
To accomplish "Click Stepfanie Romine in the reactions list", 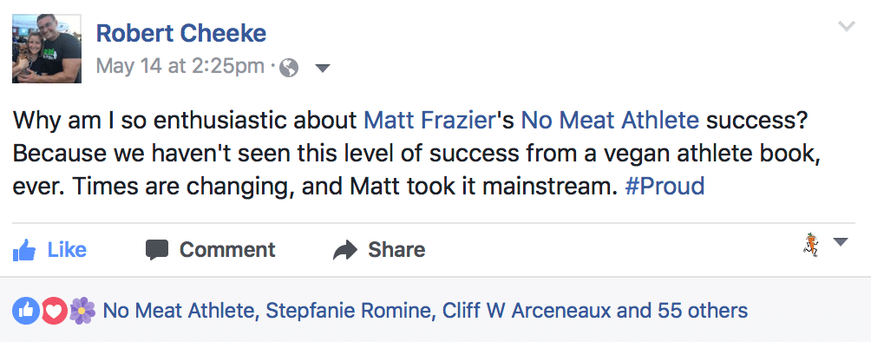I will pyautogui.click(x=348, y=310).
